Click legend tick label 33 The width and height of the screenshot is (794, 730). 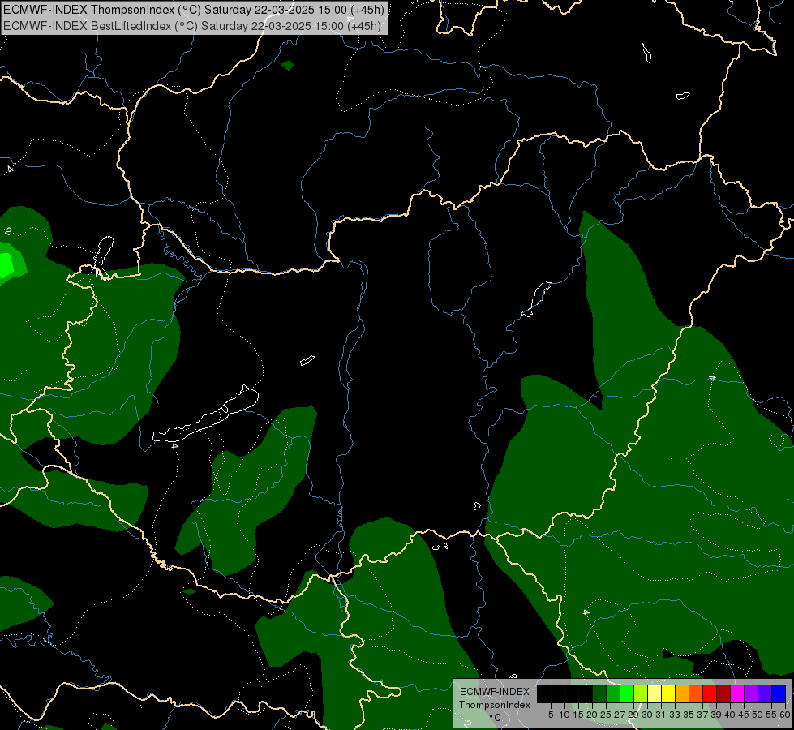tap(675, 715)
